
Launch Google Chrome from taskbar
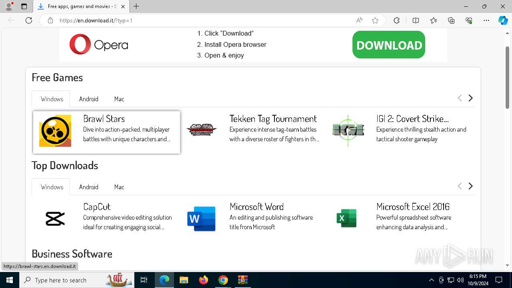tap(223, 280)
